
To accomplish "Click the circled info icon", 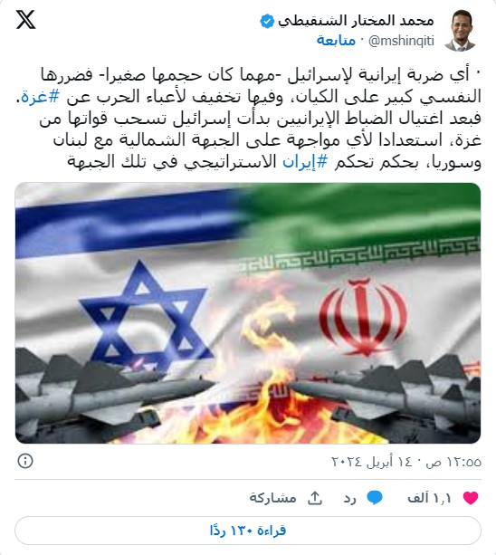I will click(x=25, y=461).
